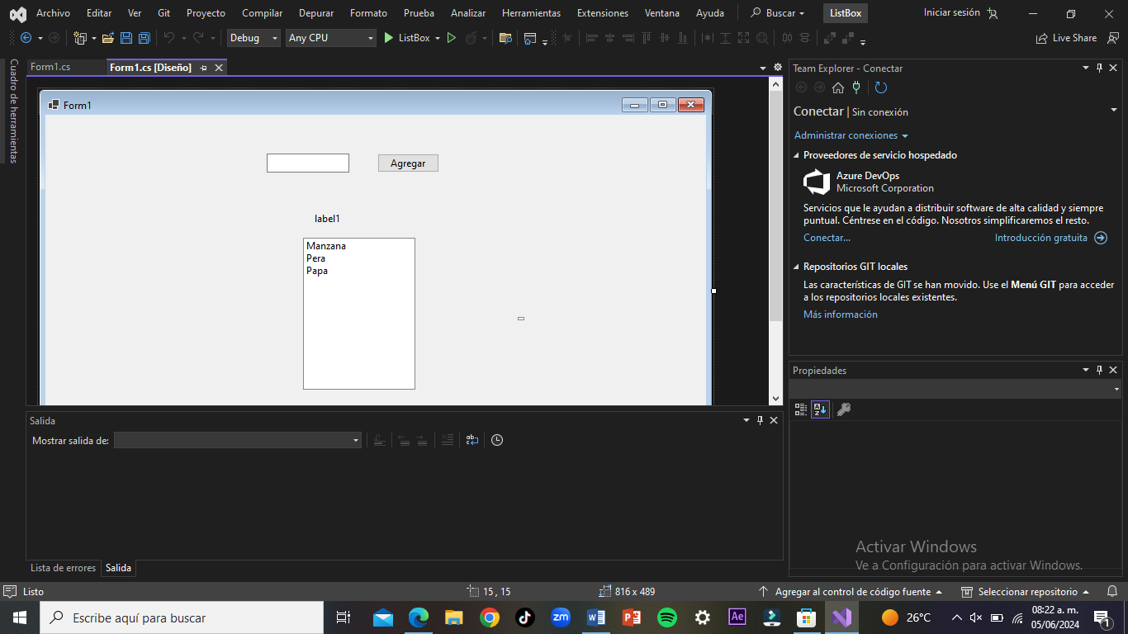This screenshot has height=634, width=1128.
Task: Click the Team Explorer refresh icon
Action: pos(881,88)
